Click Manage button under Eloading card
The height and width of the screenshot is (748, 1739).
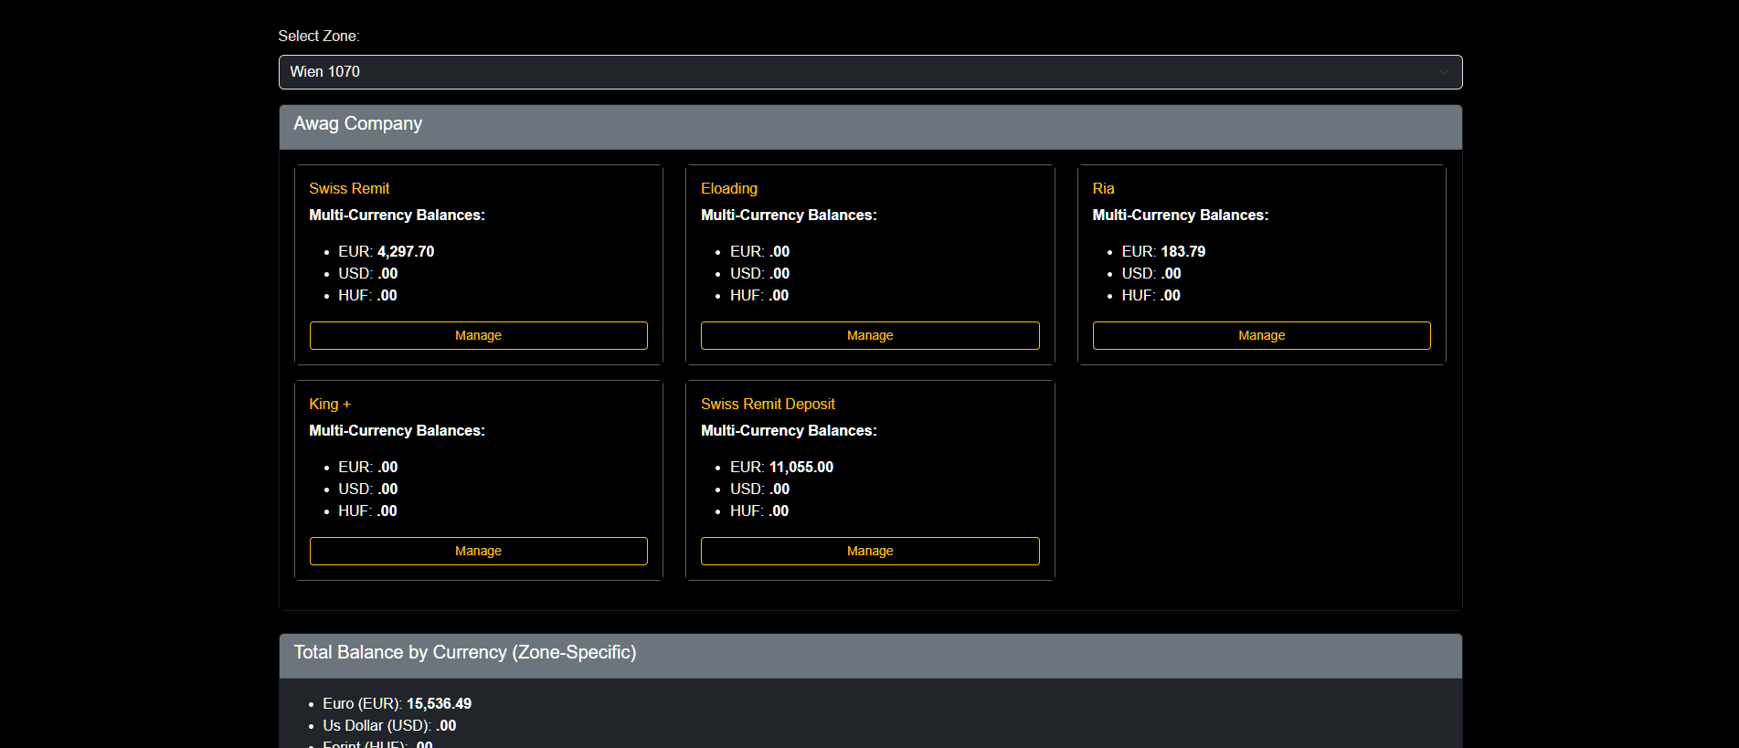[870, 335]
